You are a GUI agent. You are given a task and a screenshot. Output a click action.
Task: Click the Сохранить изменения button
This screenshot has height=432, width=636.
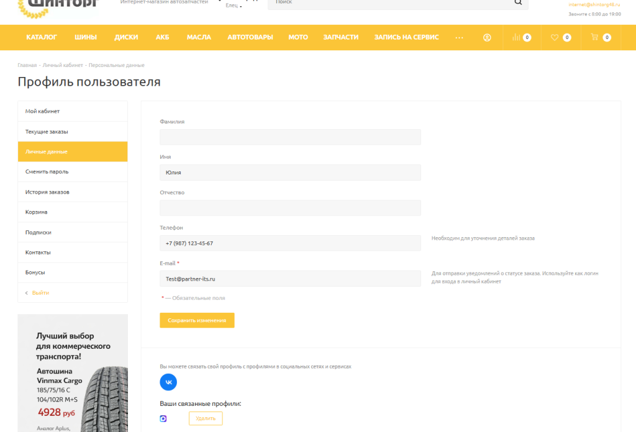click(x=197, y=320)
